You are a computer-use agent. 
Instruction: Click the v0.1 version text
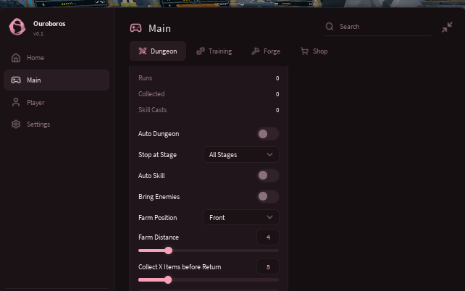point(38,34)
